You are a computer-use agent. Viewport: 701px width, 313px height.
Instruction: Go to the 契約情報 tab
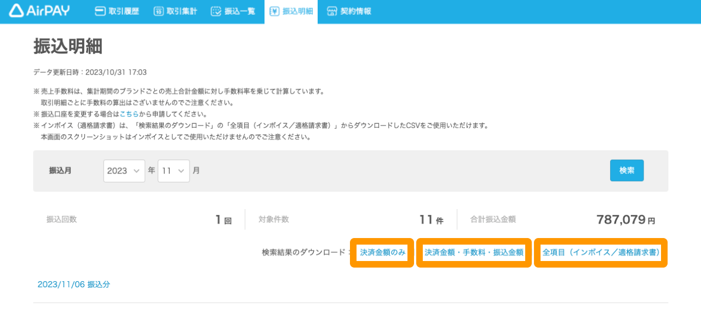349,11
